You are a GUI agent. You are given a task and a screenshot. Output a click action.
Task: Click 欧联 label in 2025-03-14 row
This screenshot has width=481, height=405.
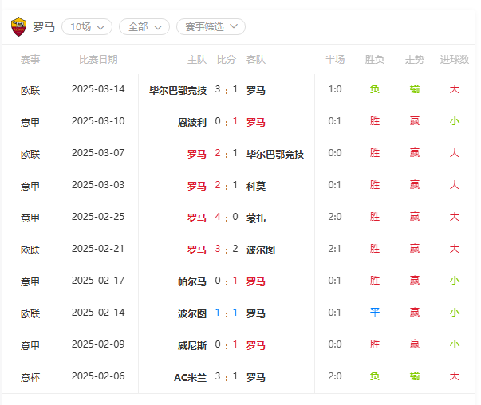click(x=30, y=90)
